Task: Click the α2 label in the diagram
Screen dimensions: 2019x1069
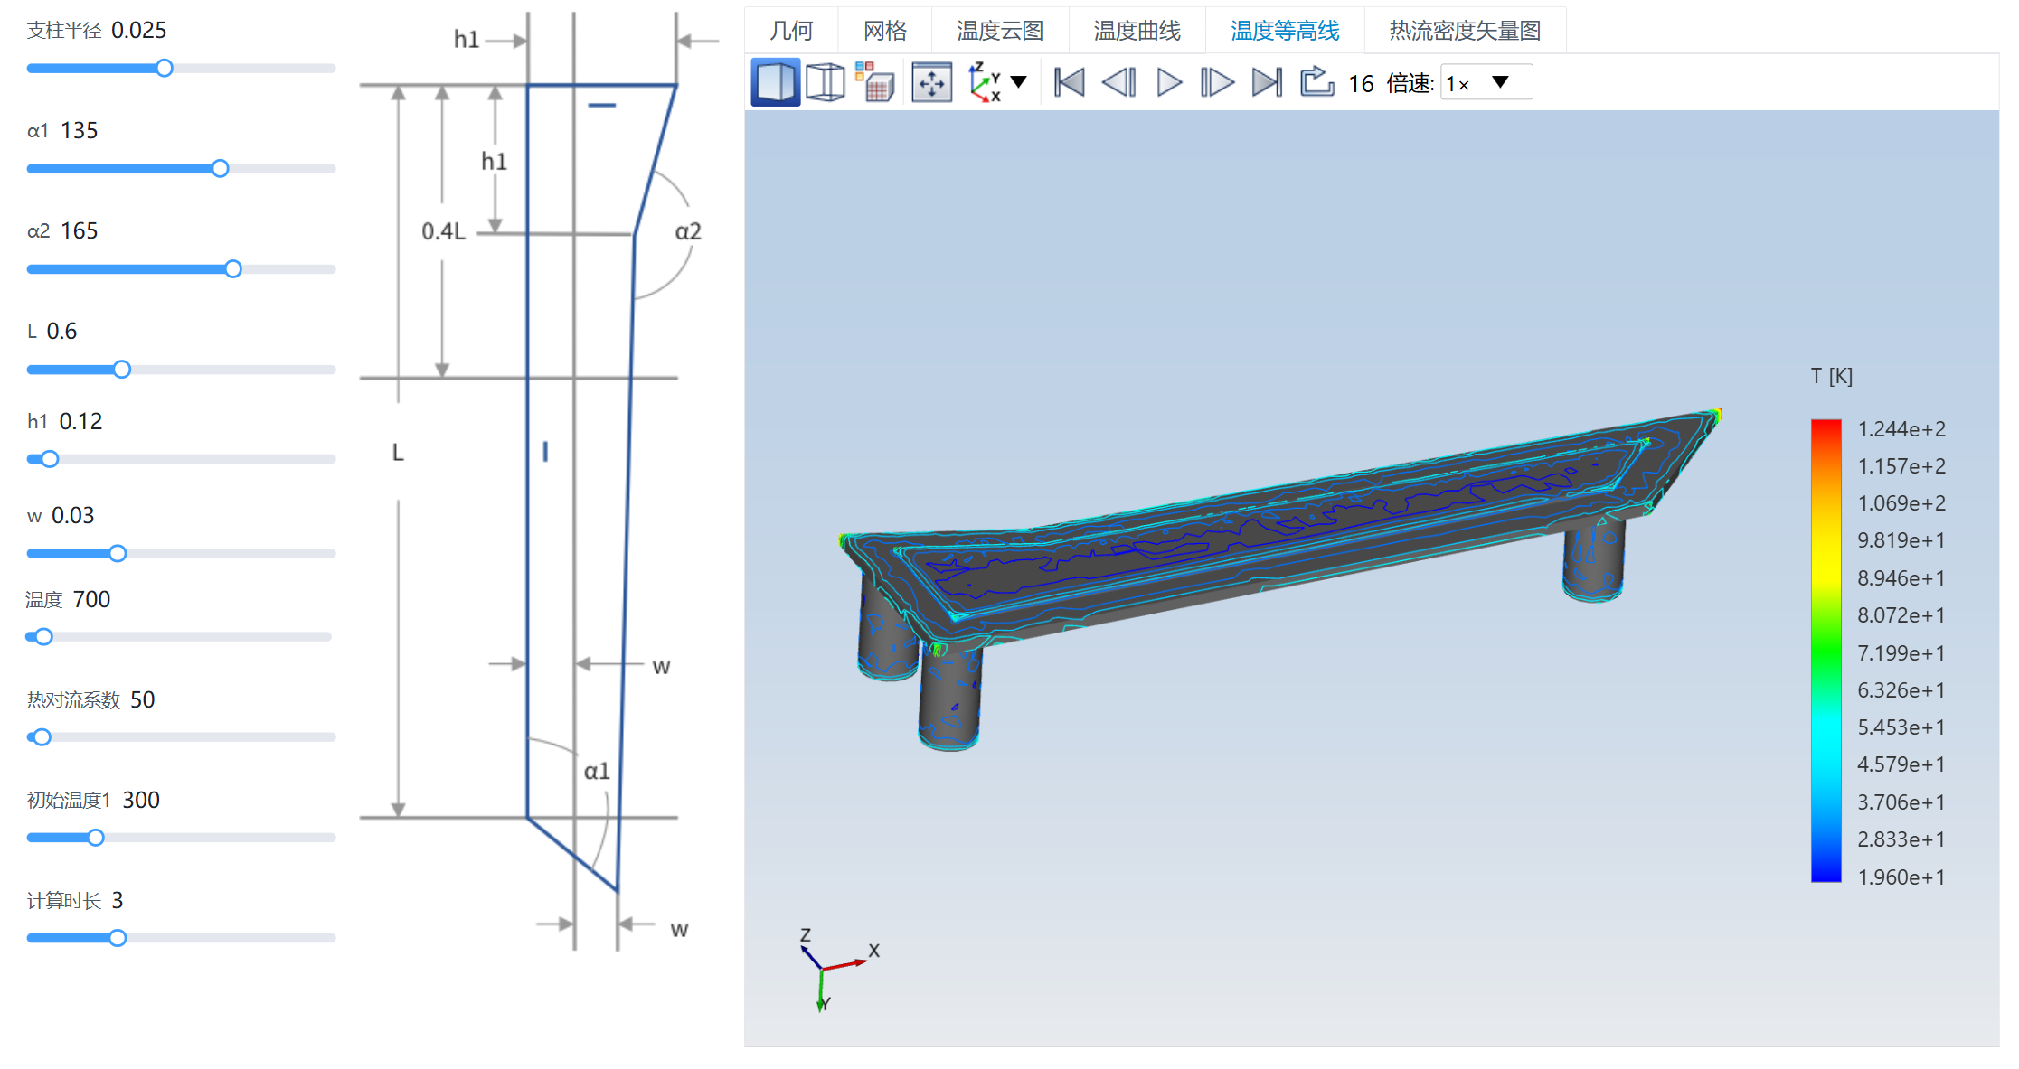Action: (688, 231)
